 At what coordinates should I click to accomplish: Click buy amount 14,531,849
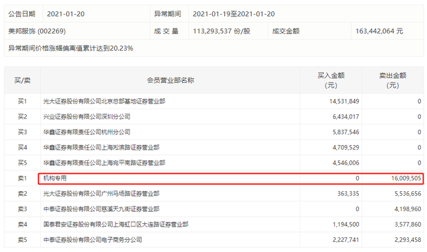pos(344,101)
